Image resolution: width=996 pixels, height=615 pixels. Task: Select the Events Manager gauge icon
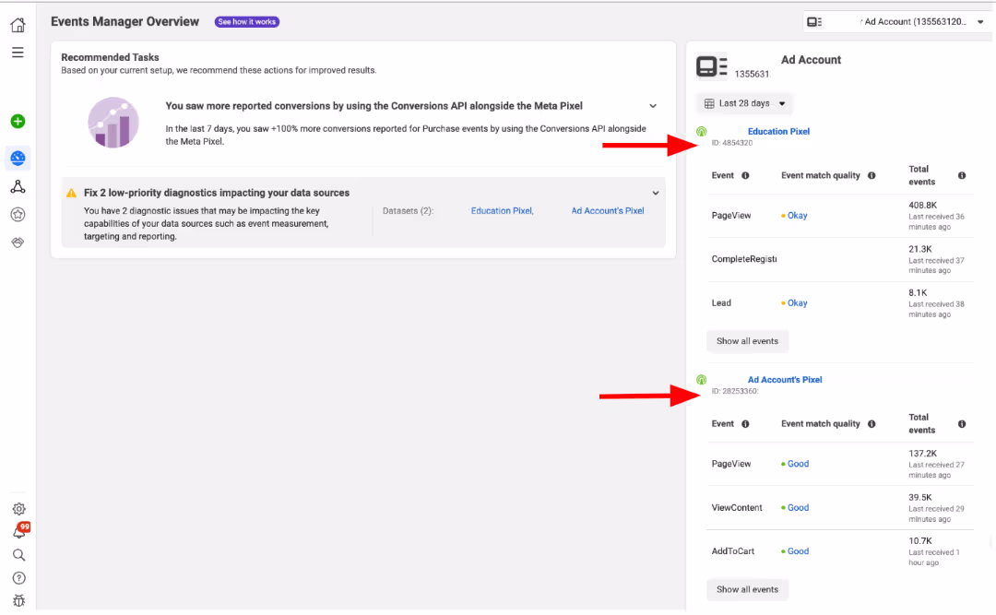18,158
